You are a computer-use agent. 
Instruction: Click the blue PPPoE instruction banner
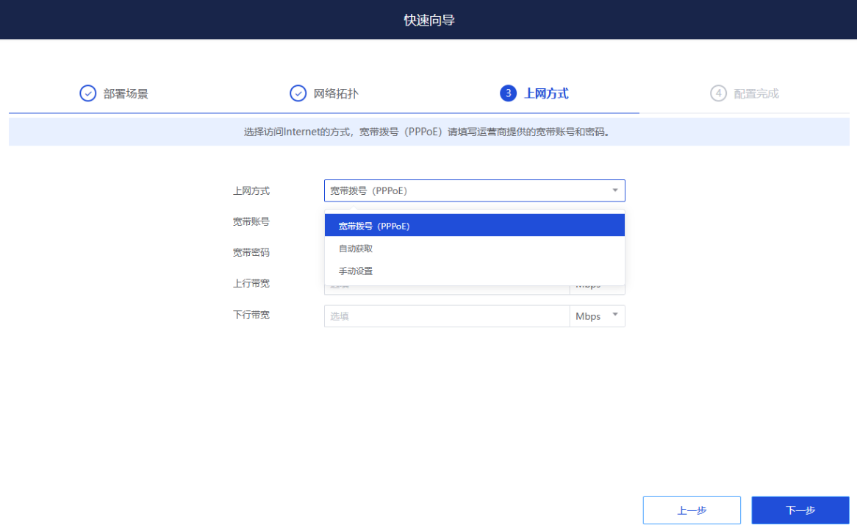pyautogui.click(x=428, y=133)
